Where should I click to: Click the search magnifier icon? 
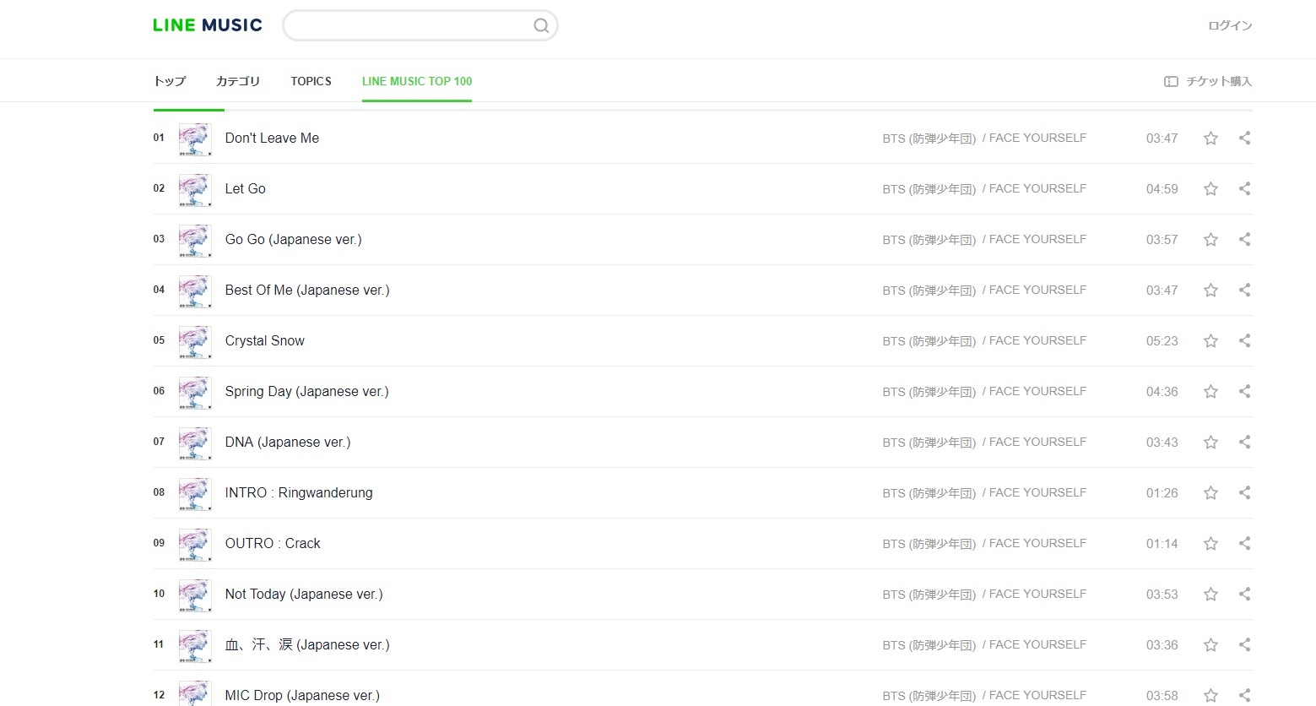tap(541, 26)
